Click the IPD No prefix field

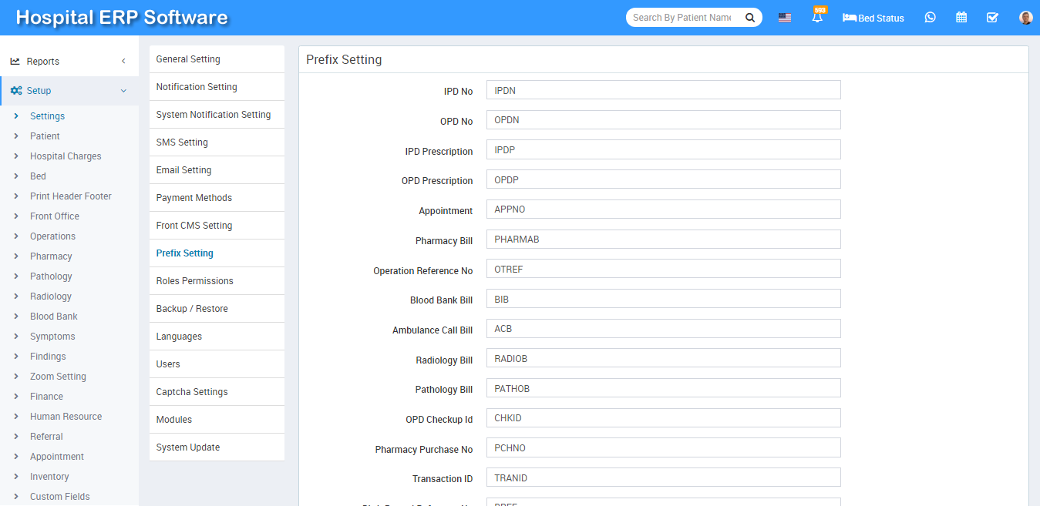coord(663,90)
